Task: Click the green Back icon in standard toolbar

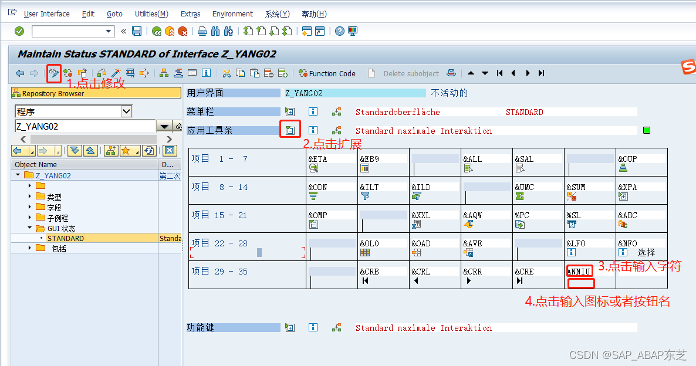Action: (157, 31)
